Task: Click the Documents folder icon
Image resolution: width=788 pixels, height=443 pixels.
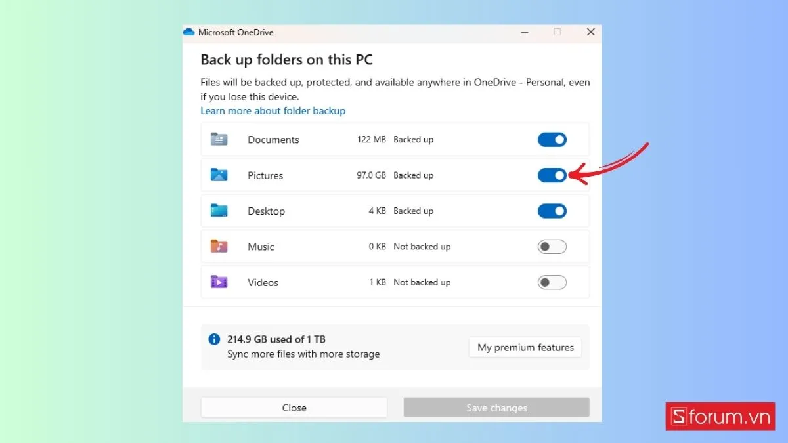Action: pos(219,139)
